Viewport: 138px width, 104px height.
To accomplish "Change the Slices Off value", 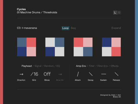I will 47,74.
